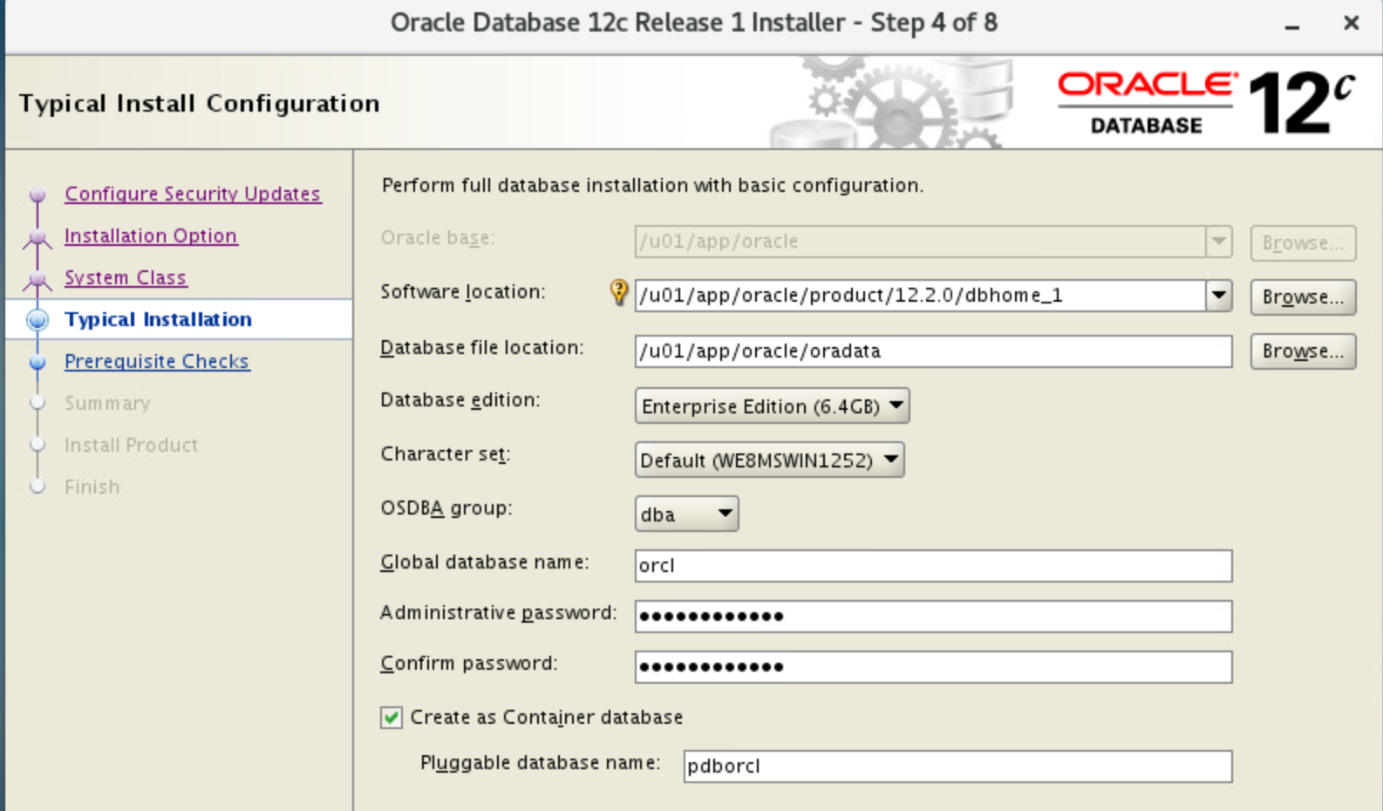Open the Database edition dropdown
This screenshot has height=811, width=1383.
coord(772,406)
